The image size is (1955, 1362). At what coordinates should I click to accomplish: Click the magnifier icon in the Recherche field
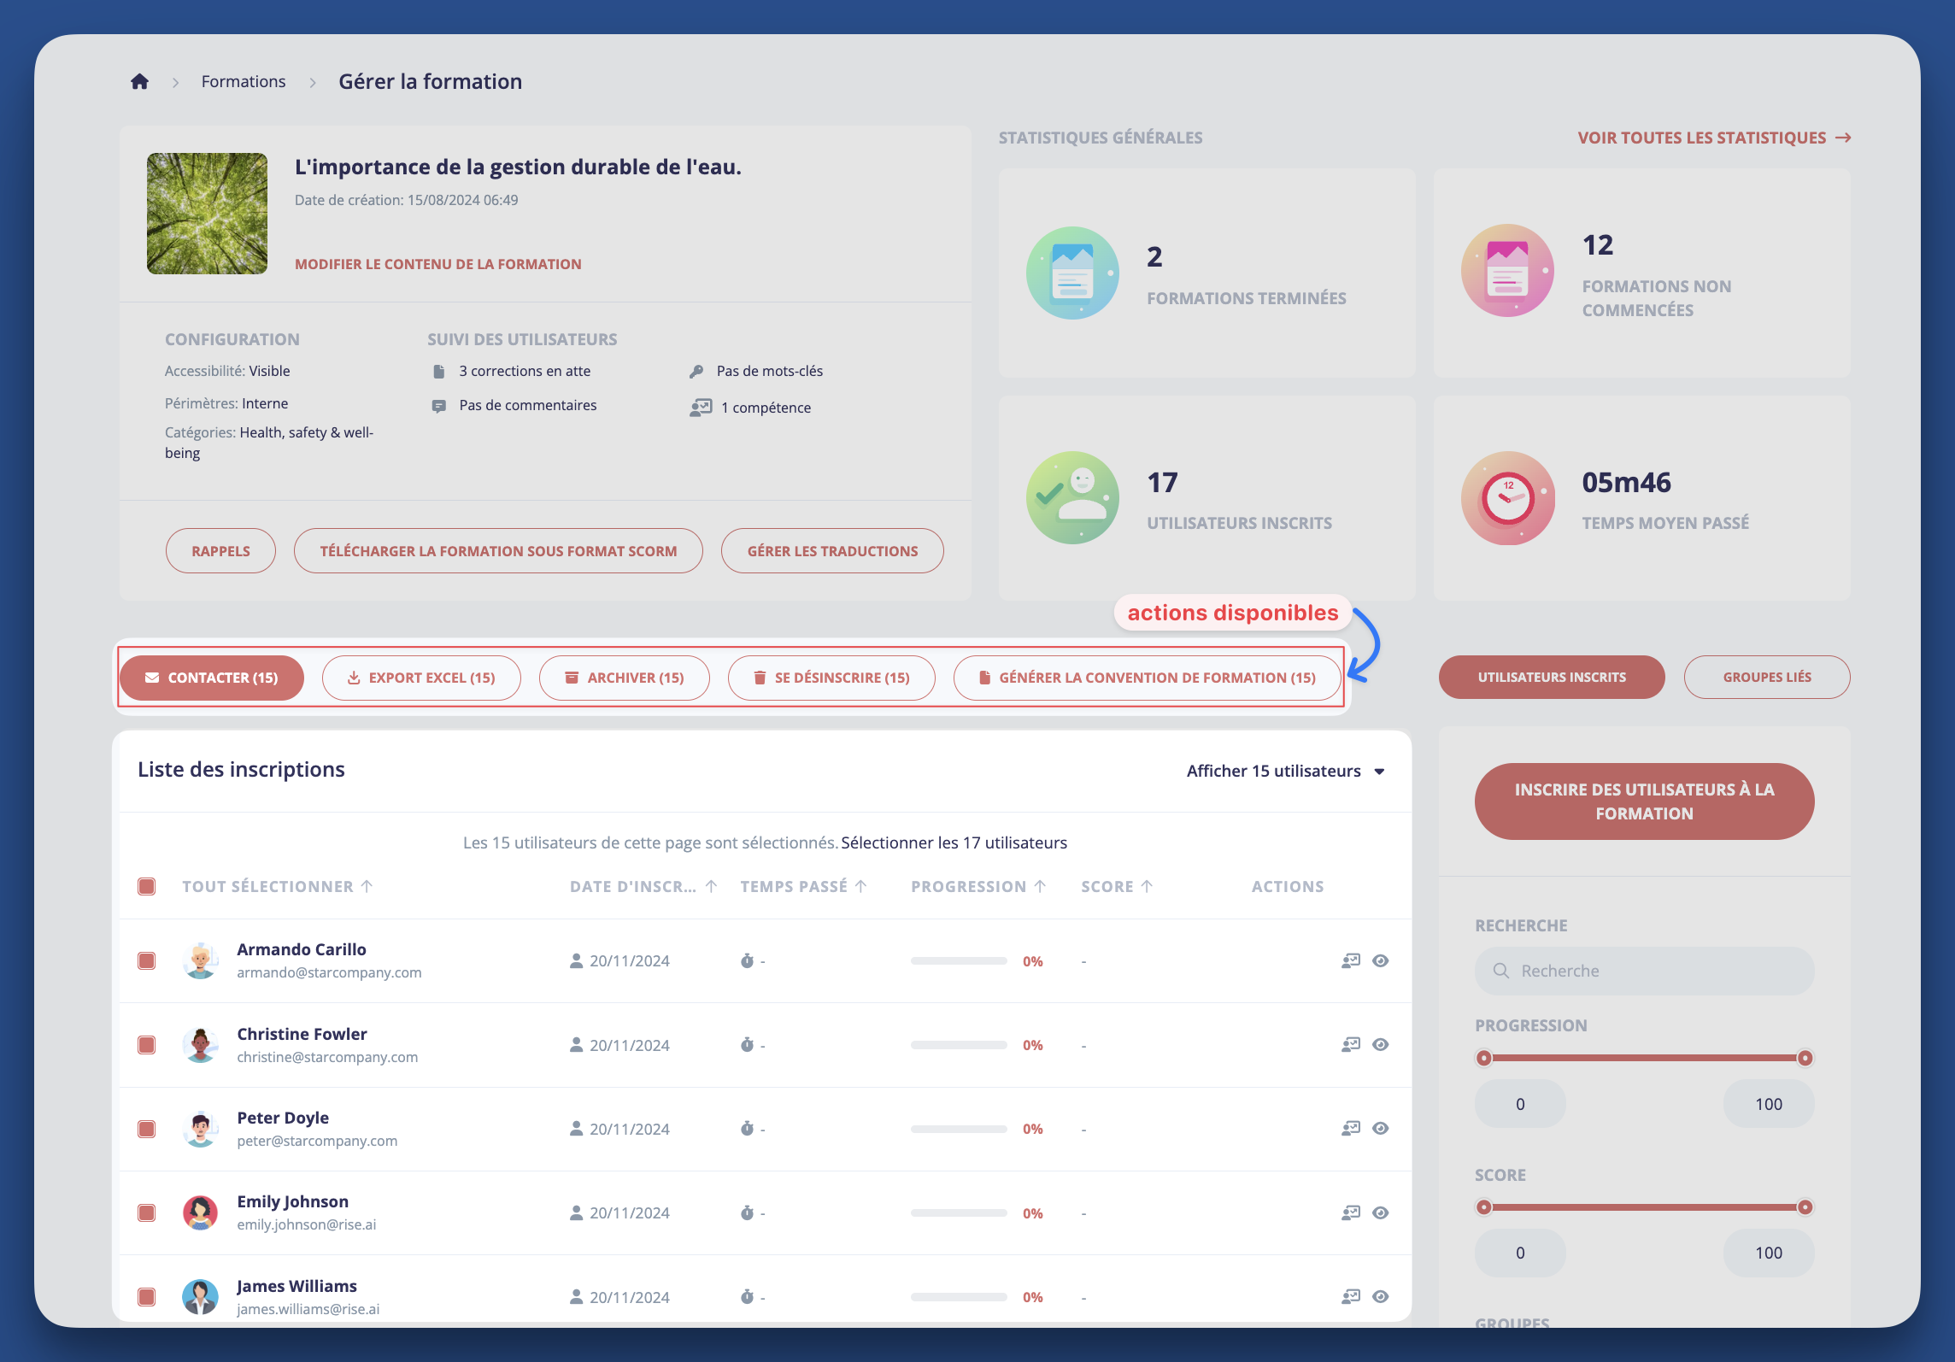[1501, 970]
